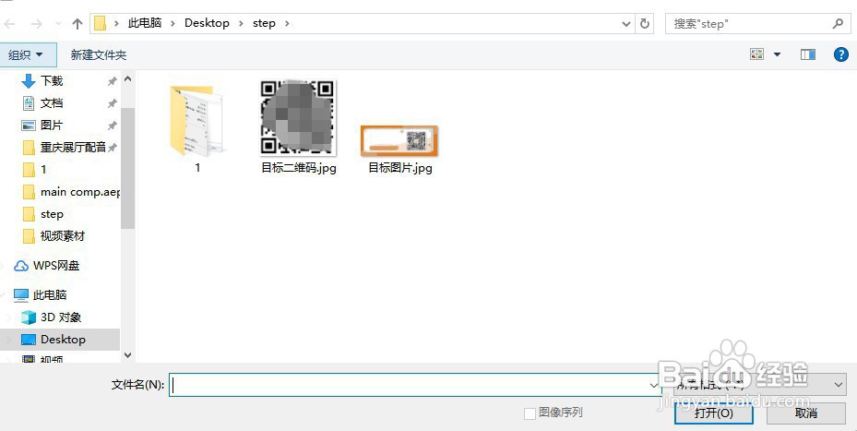Click pin icon beside 下载
This screenshot has width=857, height=431.
click(112, 81)
